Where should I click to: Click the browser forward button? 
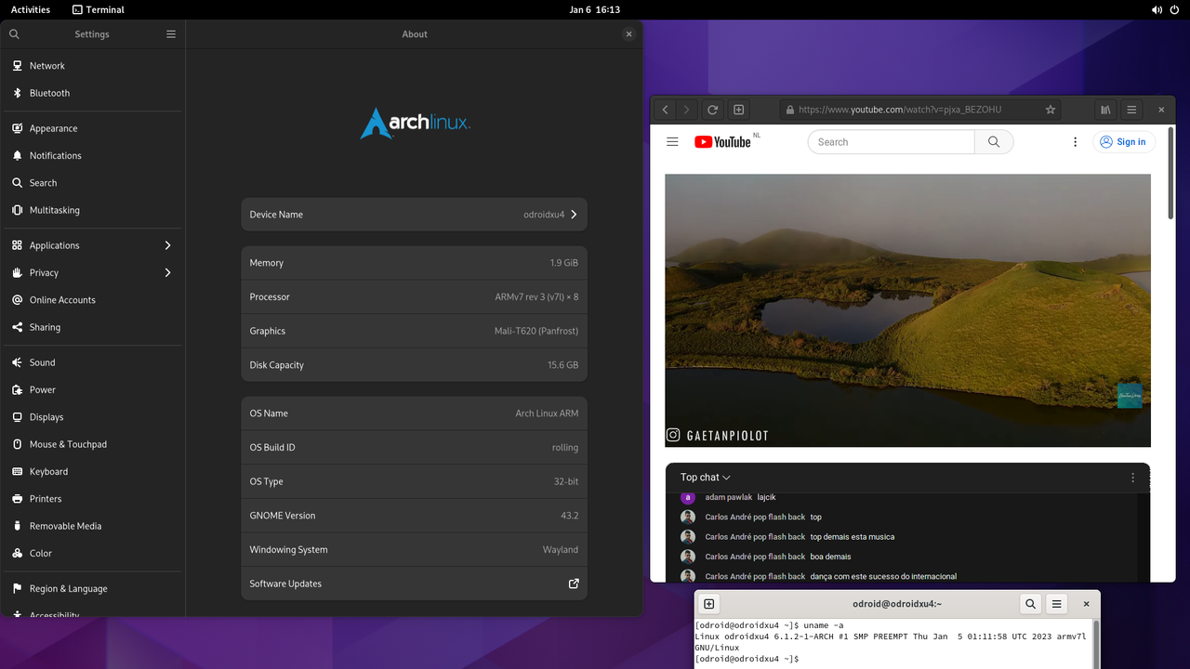point(687,110)
